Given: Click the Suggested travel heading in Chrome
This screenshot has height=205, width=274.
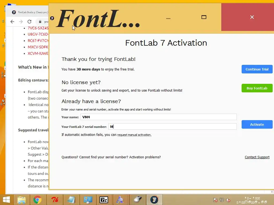Looking at the screenshot, I should point(33,130).
